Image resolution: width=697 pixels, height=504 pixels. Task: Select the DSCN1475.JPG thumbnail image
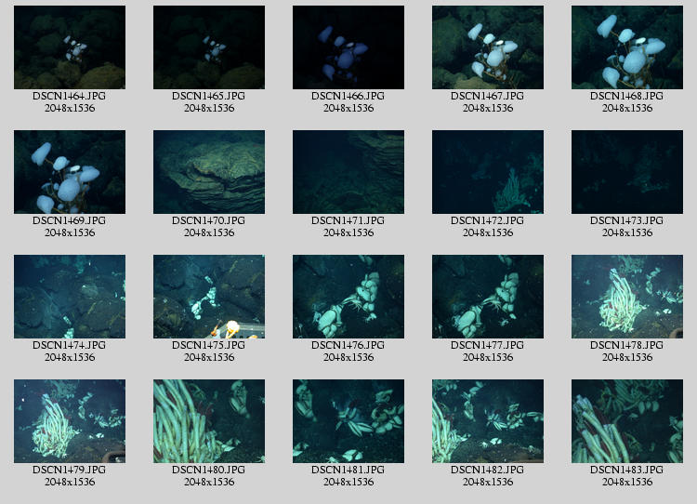209,297
